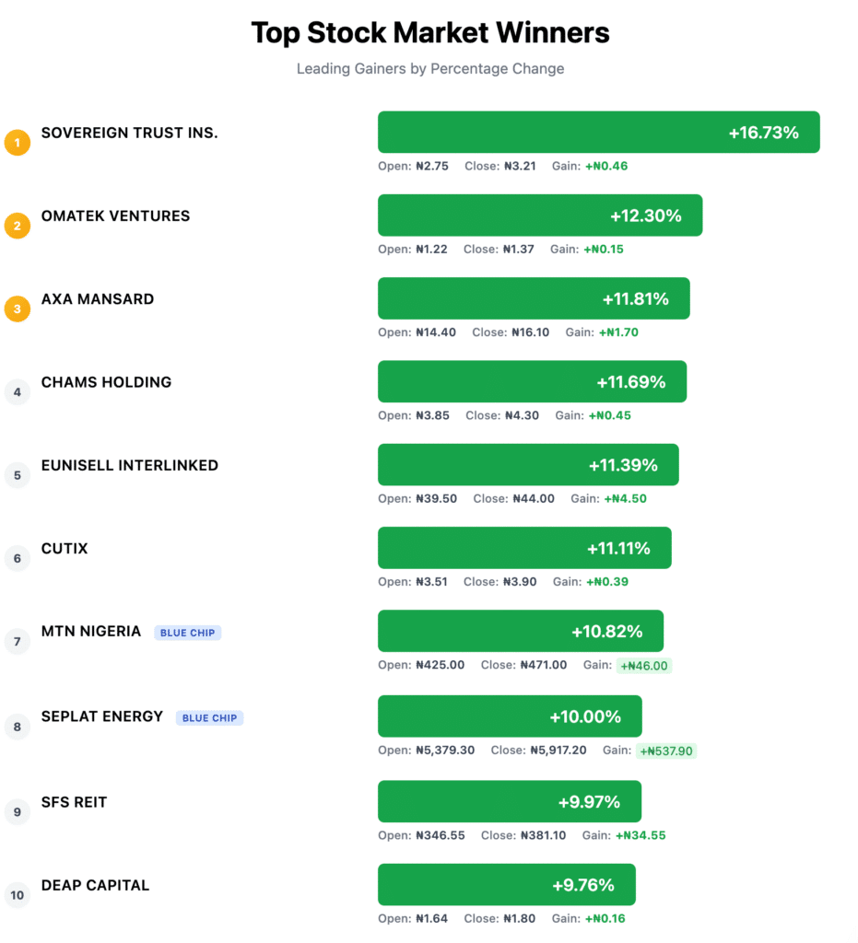Screen dimensions: 858x943
Task: Click the +16.73% green gain bar
Action: [x=598, y=132]
